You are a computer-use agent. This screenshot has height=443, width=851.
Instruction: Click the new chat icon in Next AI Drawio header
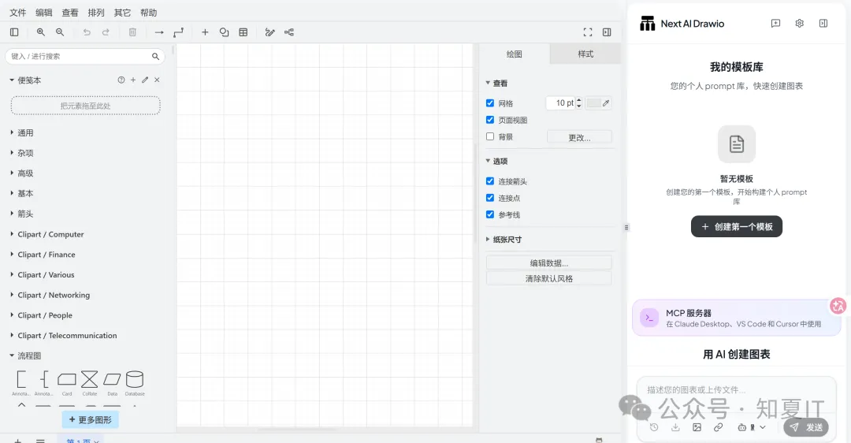pos(775,24)
